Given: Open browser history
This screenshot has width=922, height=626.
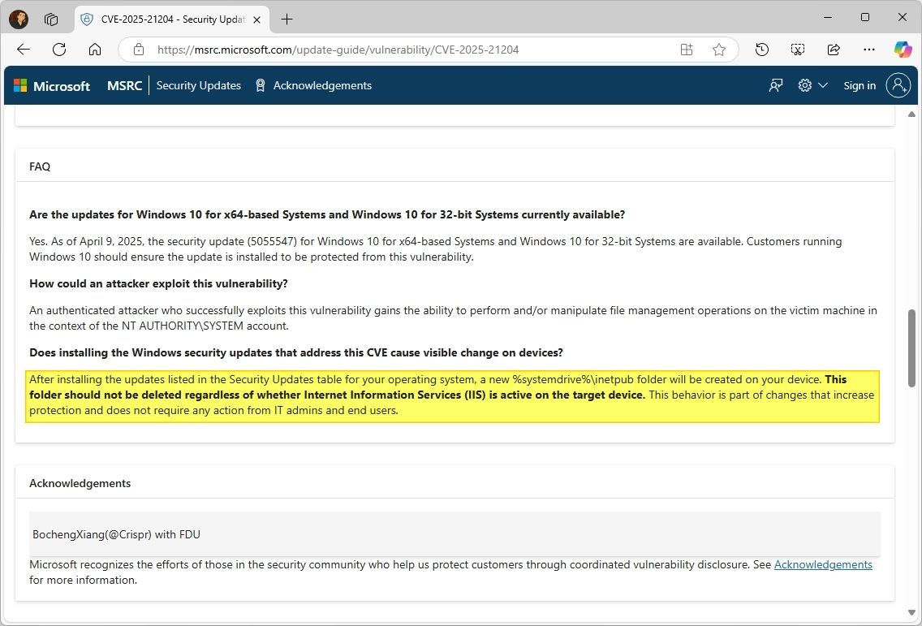Looking at the screenshot, I should tap(762, 50).
